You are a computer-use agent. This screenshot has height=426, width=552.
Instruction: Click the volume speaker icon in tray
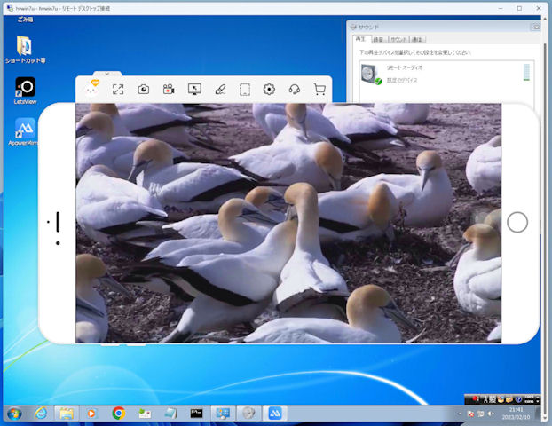pyautogui.click(x=491, y=414)
